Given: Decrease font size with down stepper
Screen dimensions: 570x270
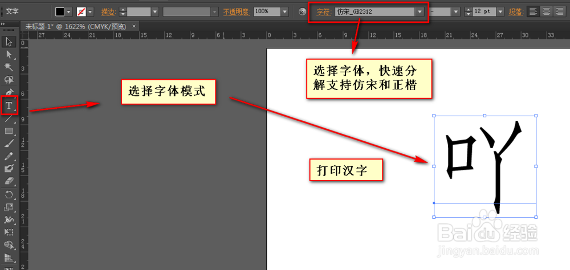Looking at the screenshot, I should (469, 14).
